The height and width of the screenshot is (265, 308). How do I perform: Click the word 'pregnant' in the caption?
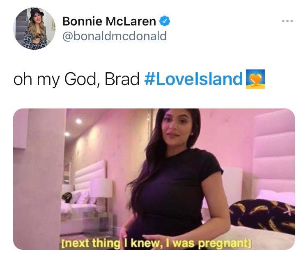coord(223,244)
